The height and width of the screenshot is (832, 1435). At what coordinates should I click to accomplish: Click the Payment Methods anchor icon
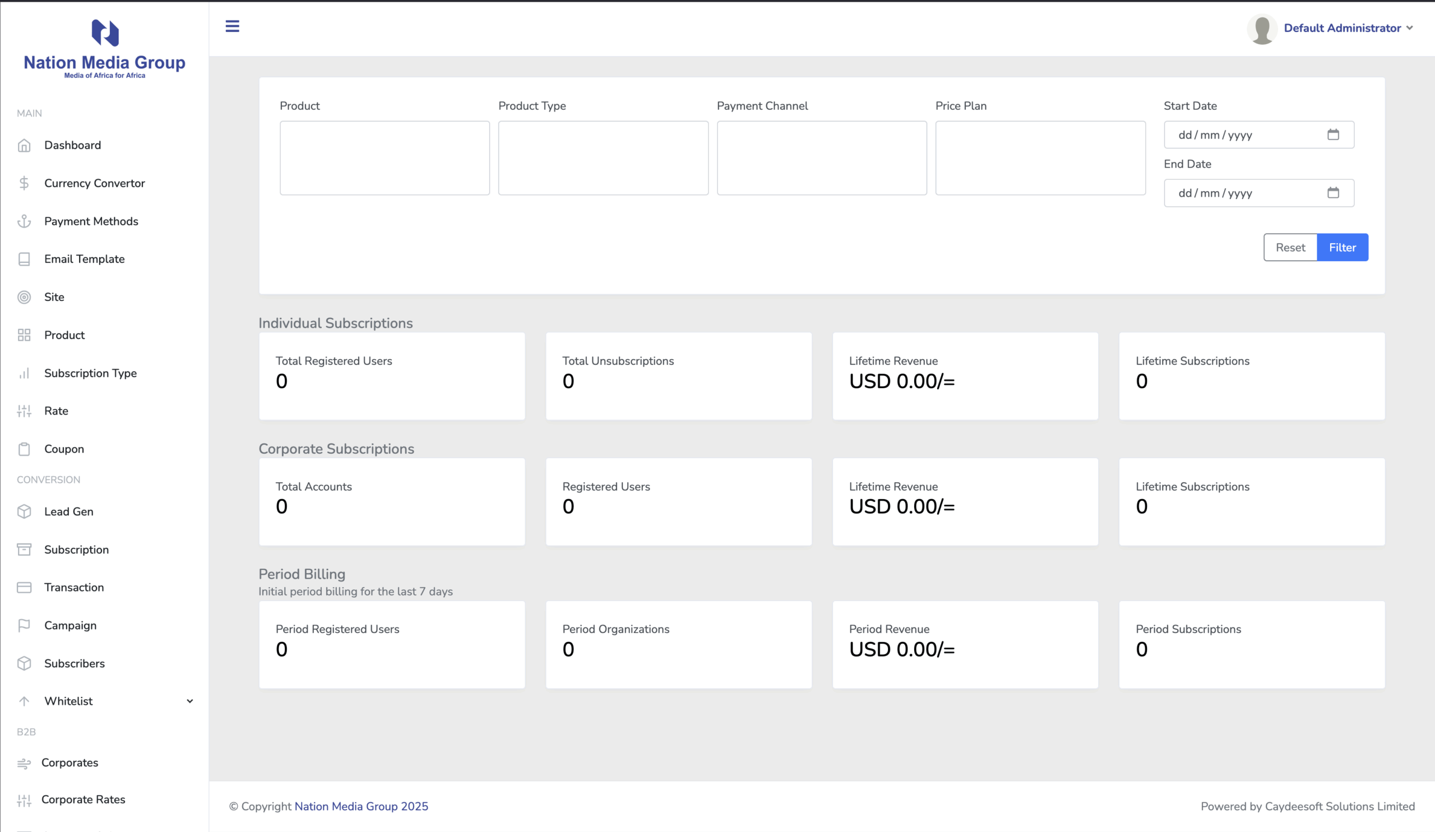(24, 221)
